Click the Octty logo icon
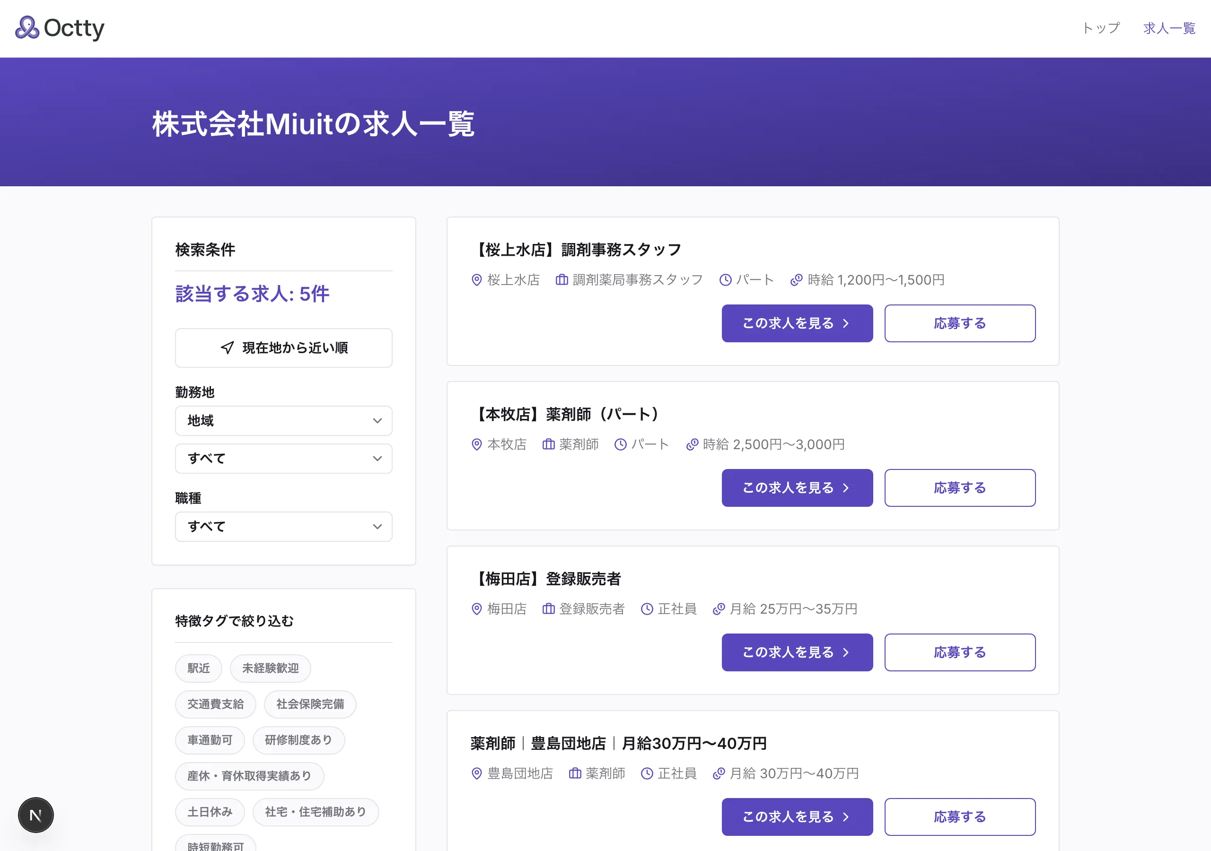The image size is (1211, 851). point(27,28)
